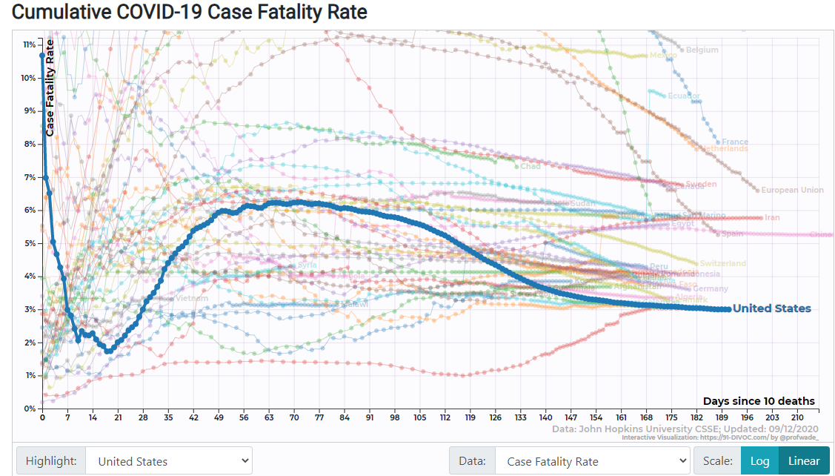Open the Highlight country dropdown

(x=169, y=461)
